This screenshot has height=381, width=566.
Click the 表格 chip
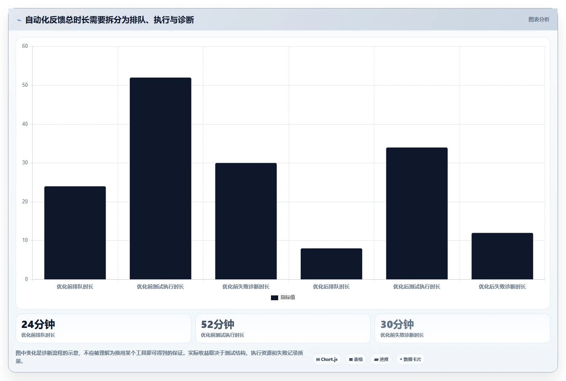pyautogui.click(x=356, y=359)
